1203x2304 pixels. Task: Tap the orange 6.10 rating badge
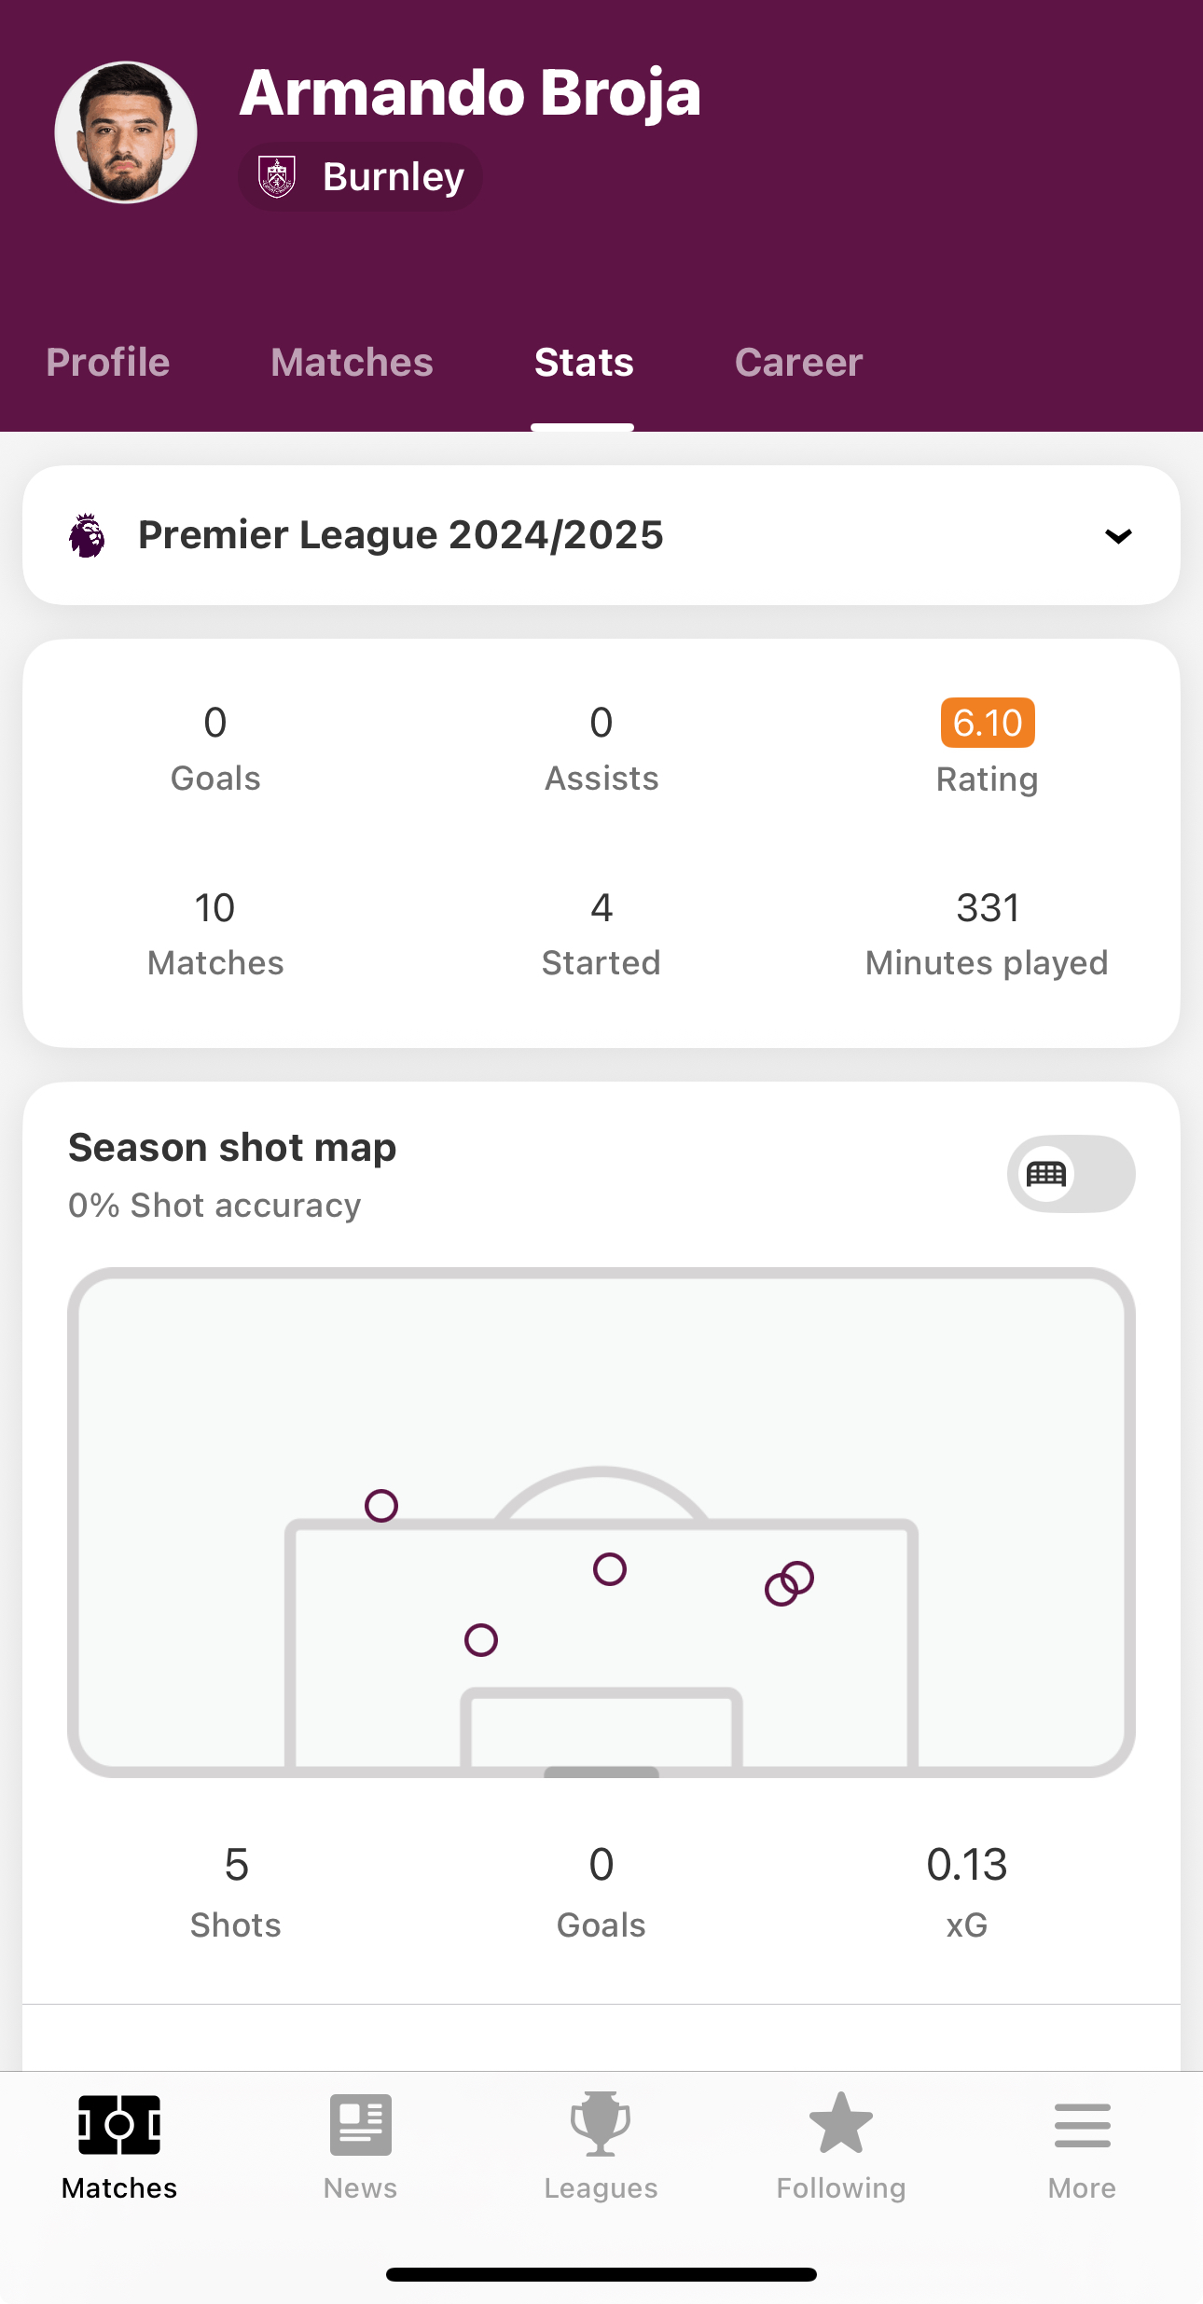point(988,723)
